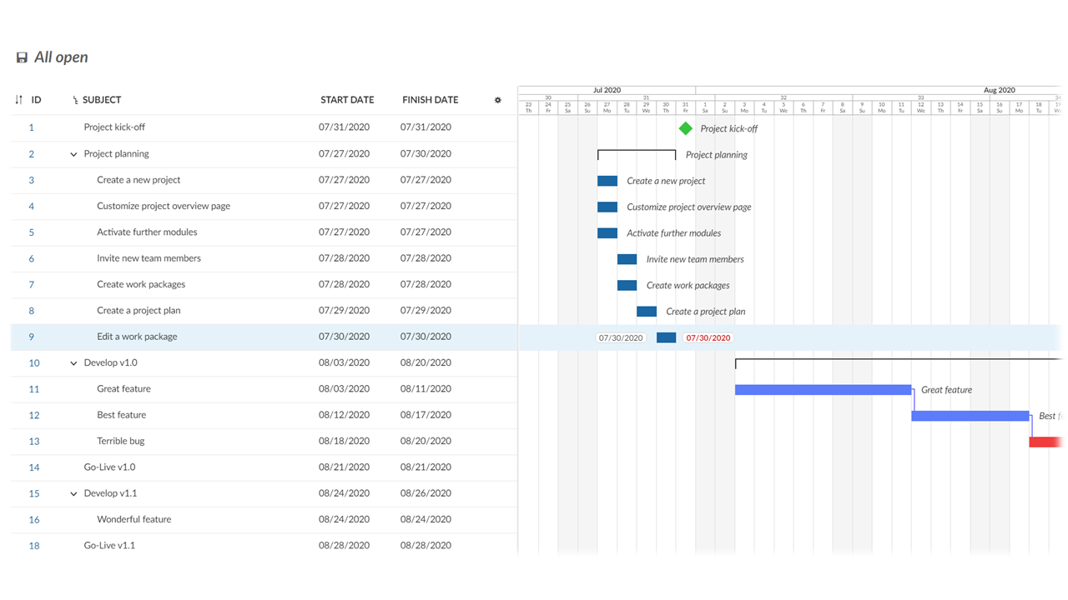Select the Customize project overview page subject cell

point(164,206)
